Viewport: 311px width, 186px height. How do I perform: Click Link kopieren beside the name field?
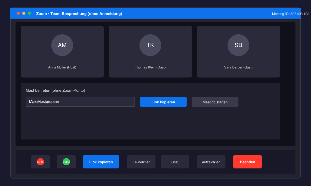(x=163, y=102)
